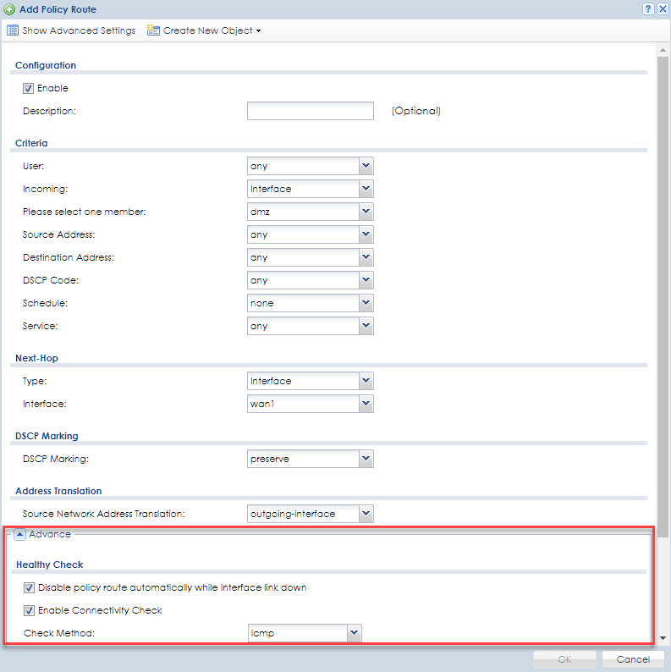Disable the Enable Connectivity Check checkbox
The width and height of the screenshot is (671, 672).
coord(29,610)
